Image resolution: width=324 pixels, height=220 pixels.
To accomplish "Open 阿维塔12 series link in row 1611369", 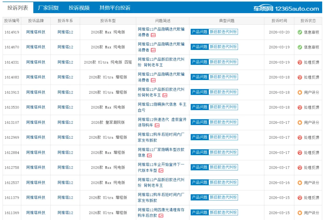I will pos(65,213).
